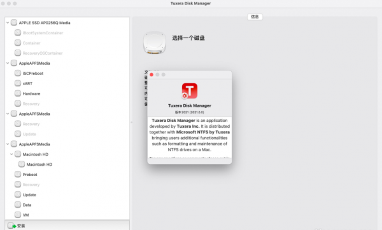The image size is (382, 230).
Task: Choose the Hardware volume icon
Action: [x=18, y=93]
